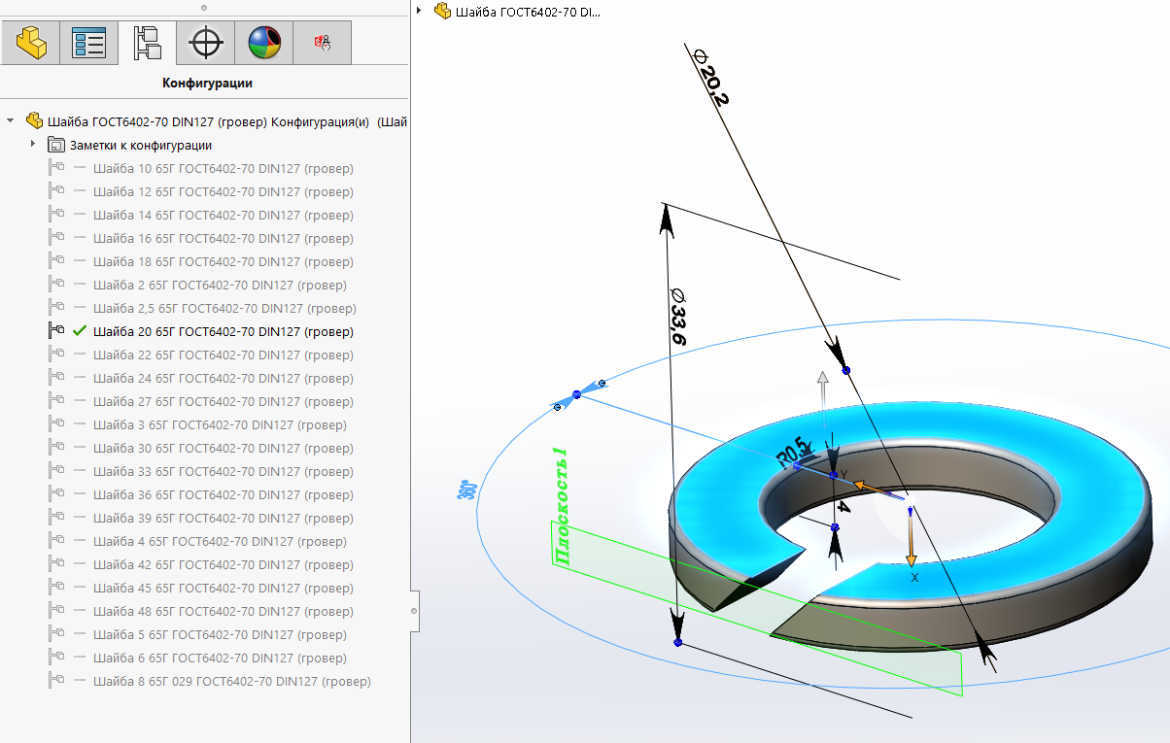Image resolution: width=1170 pixels, height=743 pixels.
Task: Switch to the PropertyManager tab
Action: click(x=88, y=43)
